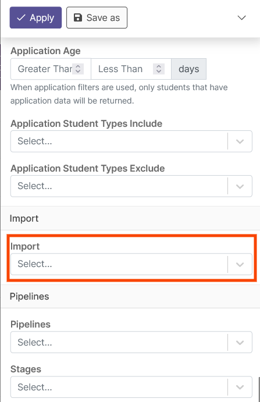Click the scrollbar thumb near Stages field

coord(259,389)
